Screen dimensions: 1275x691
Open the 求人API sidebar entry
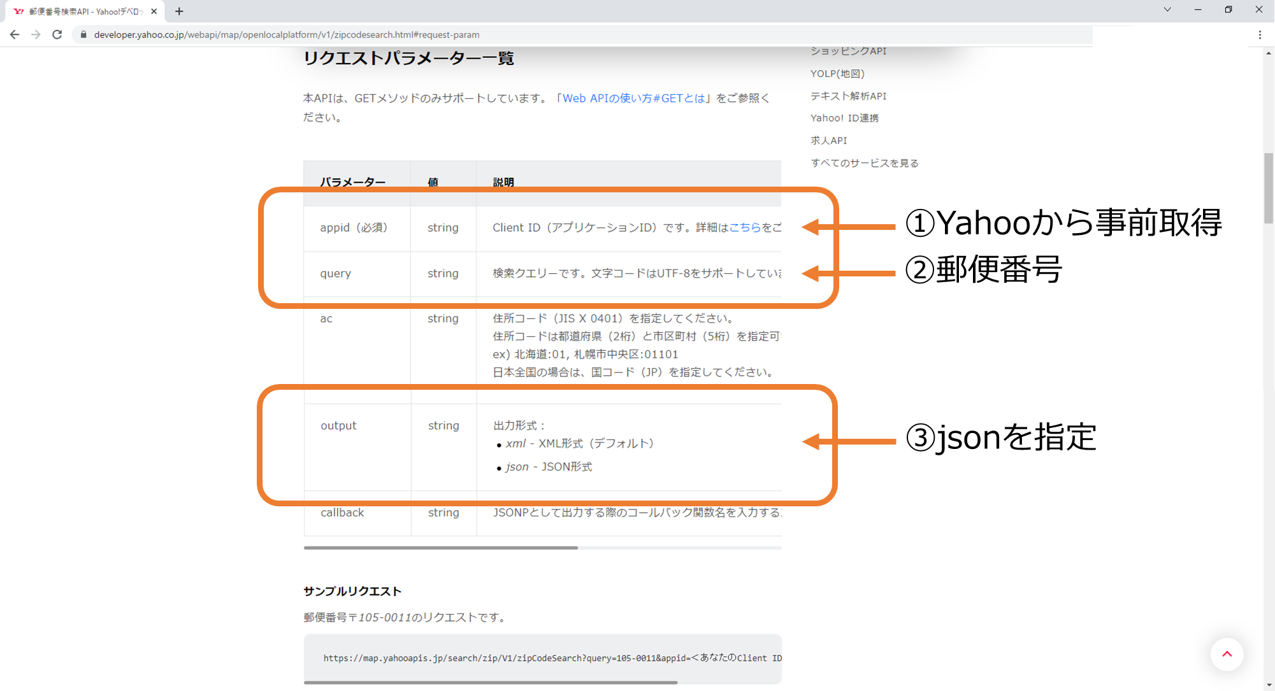[x=829, y=140]
